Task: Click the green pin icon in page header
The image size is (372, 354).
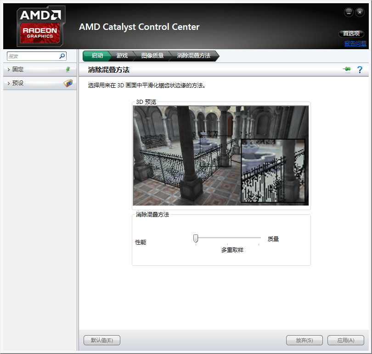Action: [347, 69]
